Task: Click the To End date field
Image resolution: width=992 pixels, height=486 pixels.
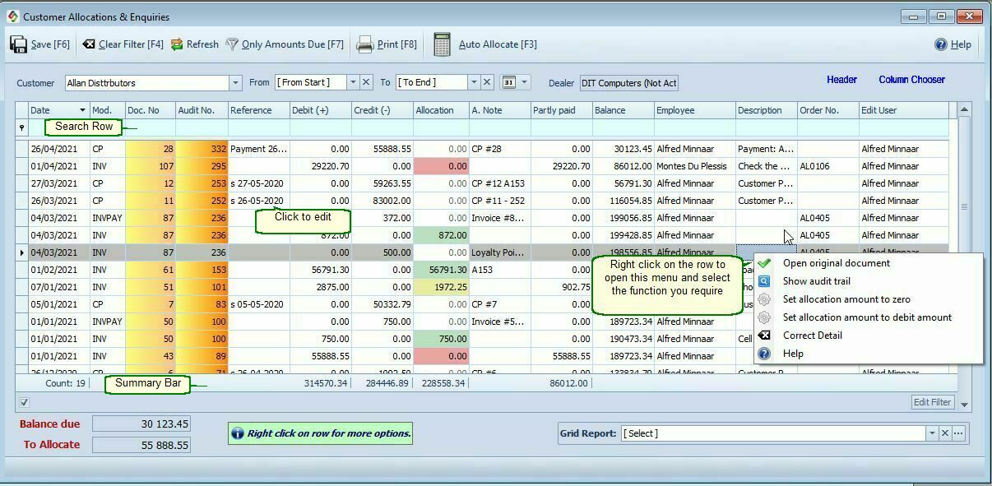Action: 431,82
